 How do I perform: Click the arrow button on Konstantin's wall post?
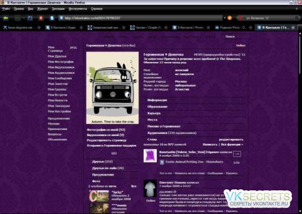(x=237, y=154)
